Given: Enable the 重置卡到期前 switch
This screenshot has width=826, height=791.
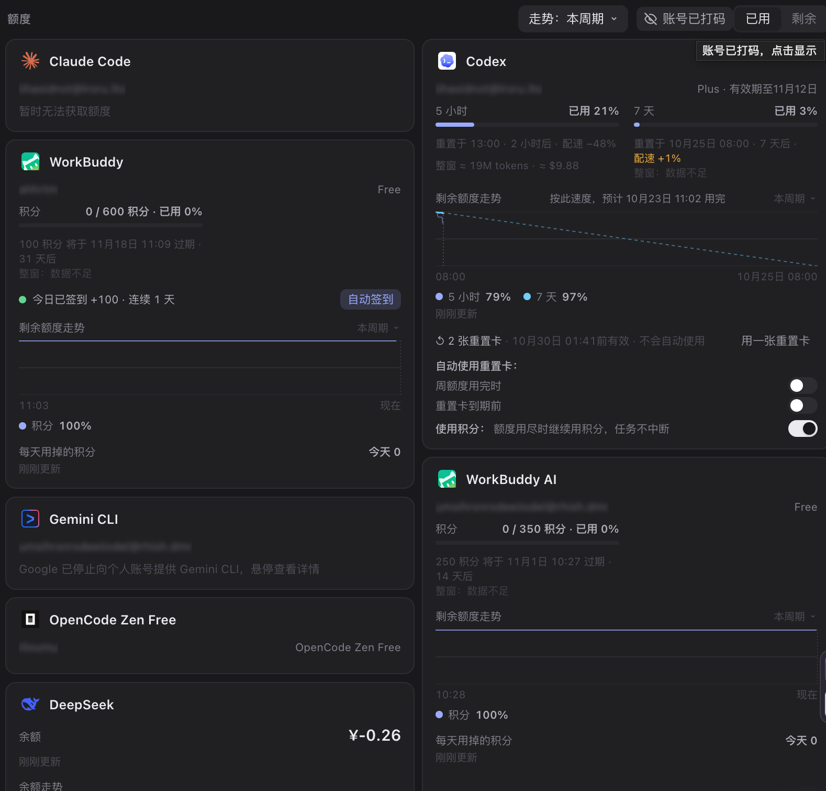Looking at the screenshot, I should [802, 405].
